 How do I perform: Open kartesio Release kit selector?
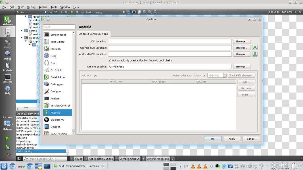pos(8,123)
